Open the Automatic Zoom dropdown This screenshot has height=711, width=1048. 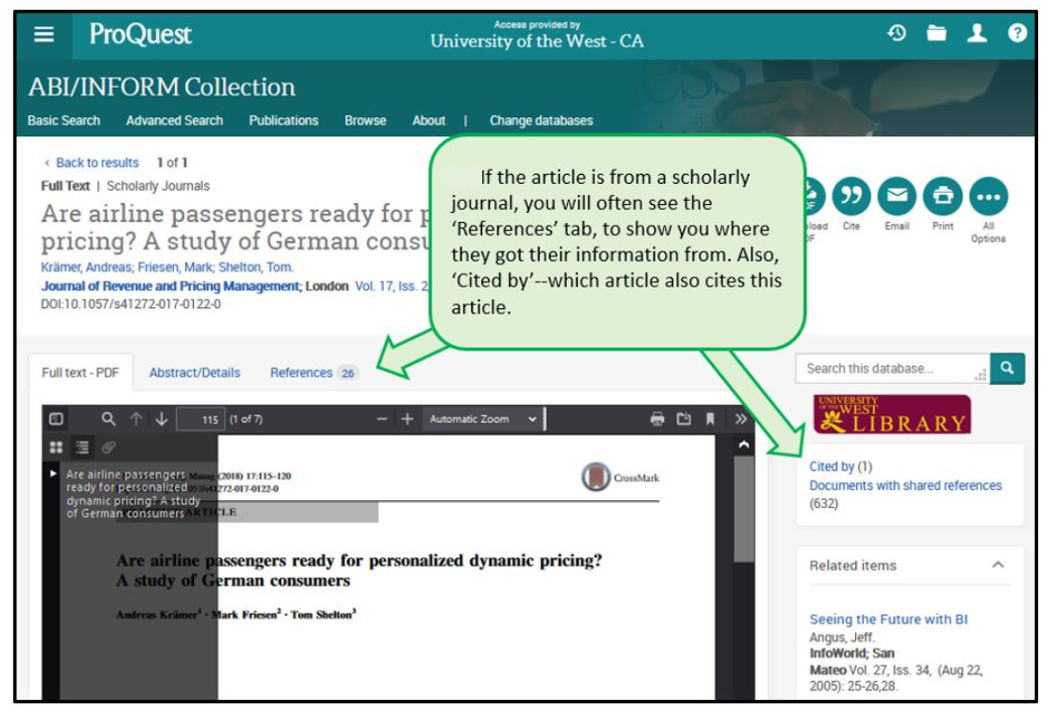pos(483,419)
